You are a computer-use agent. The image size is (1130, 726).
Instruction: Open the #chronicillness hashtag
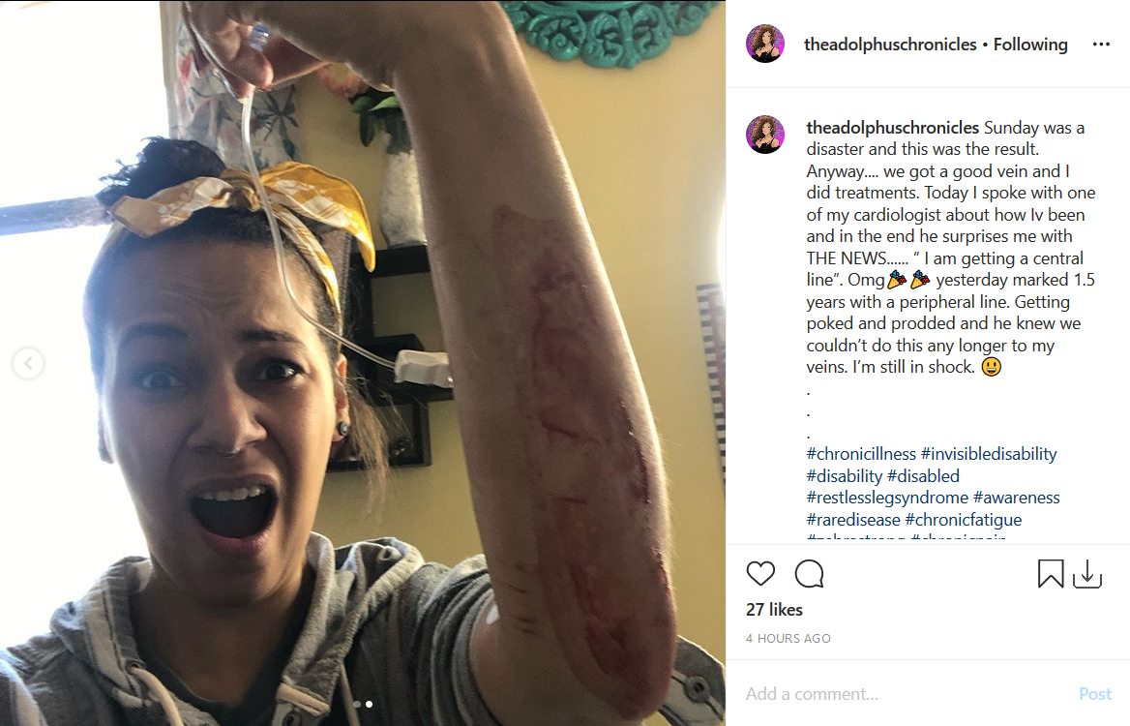tap(861, 454)
